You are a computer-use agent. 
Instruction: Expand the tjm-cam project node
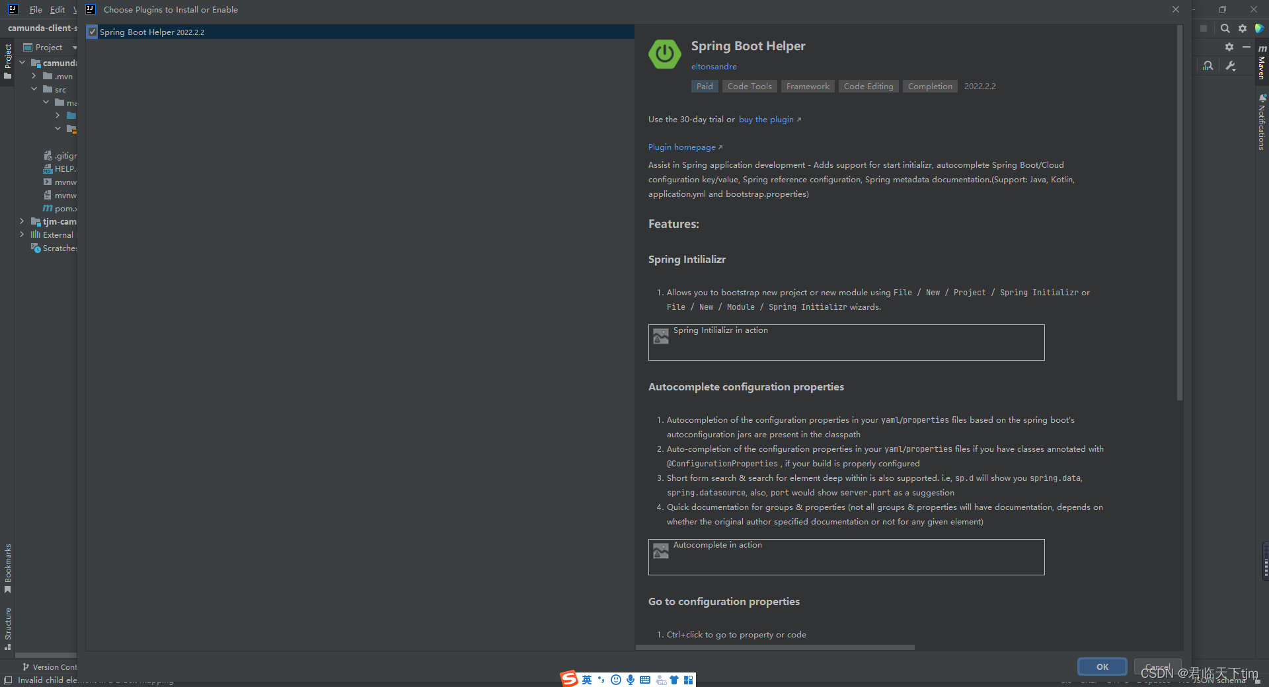pyautogui.click(x=22, y=221)
